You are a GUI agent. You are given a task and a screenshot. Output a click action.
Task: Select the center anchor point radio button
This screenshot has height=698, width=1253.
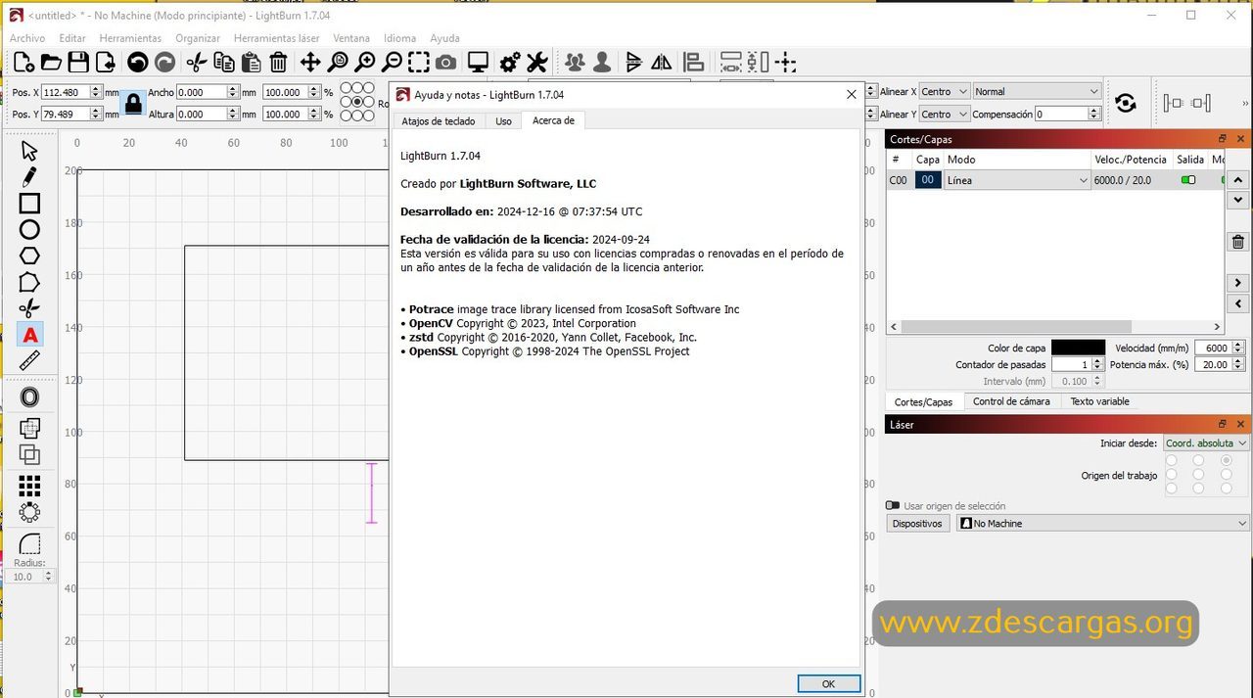coord(357,102)
